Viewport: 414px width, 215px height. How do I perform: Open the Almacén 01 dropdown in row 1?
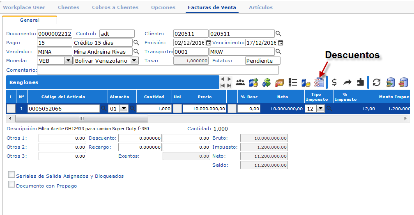tap(124, 109)
